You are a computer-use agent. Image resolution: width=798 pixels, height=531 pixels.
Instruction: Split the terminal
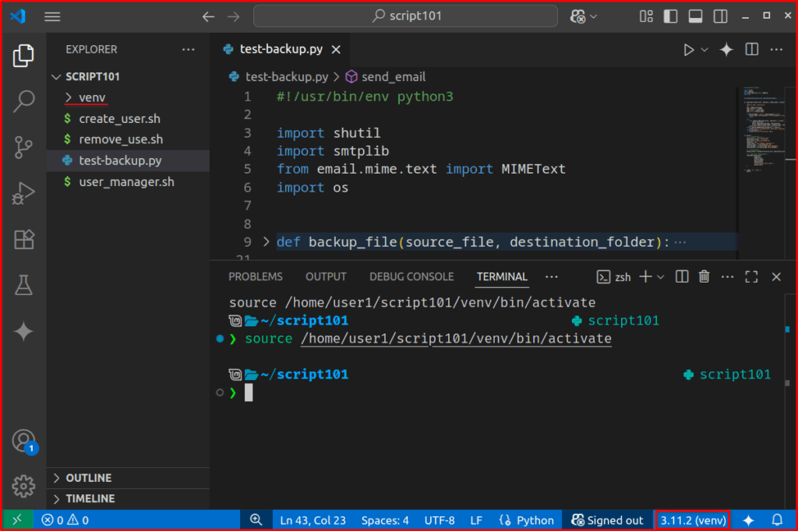click(682, 276)
